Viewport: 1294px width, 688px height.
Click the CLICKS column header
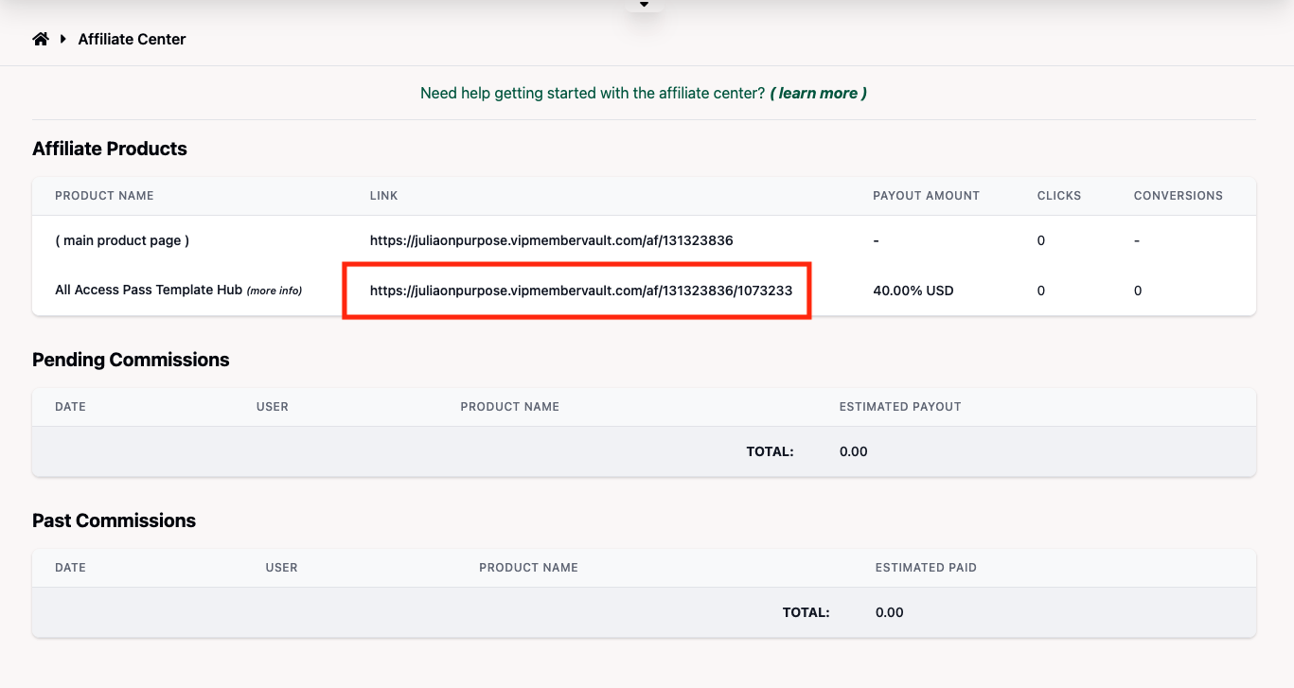[1059, 196]
